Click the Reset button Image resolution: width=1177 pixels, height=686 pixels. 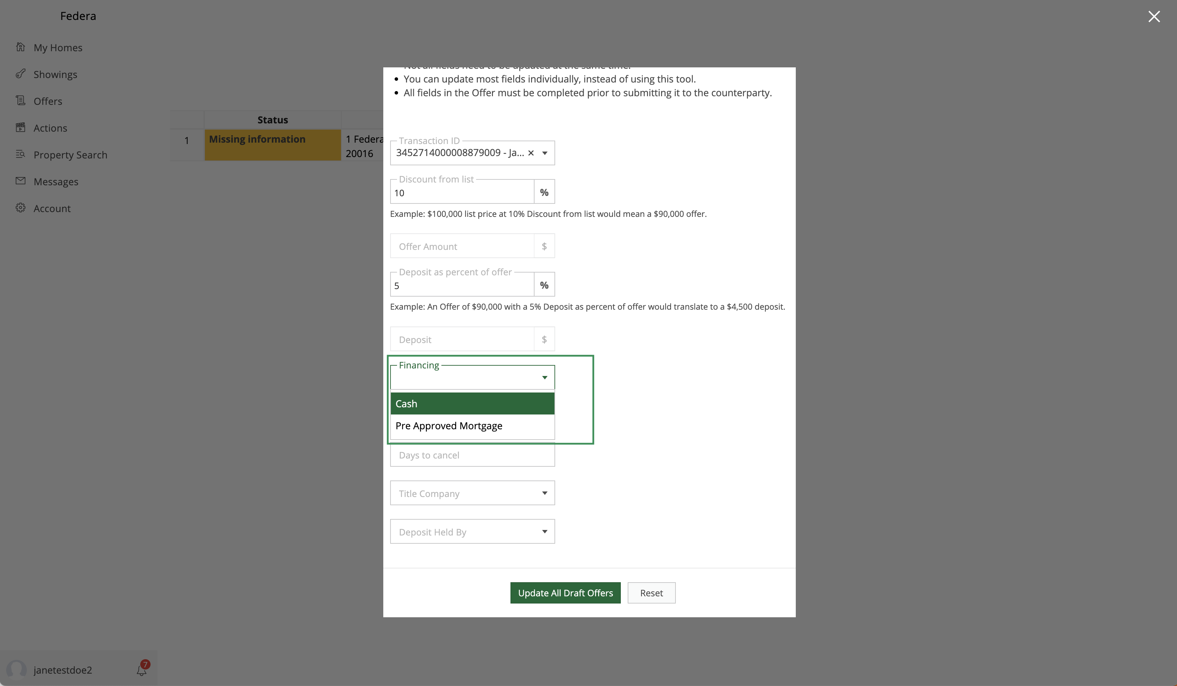pos(651,593)
